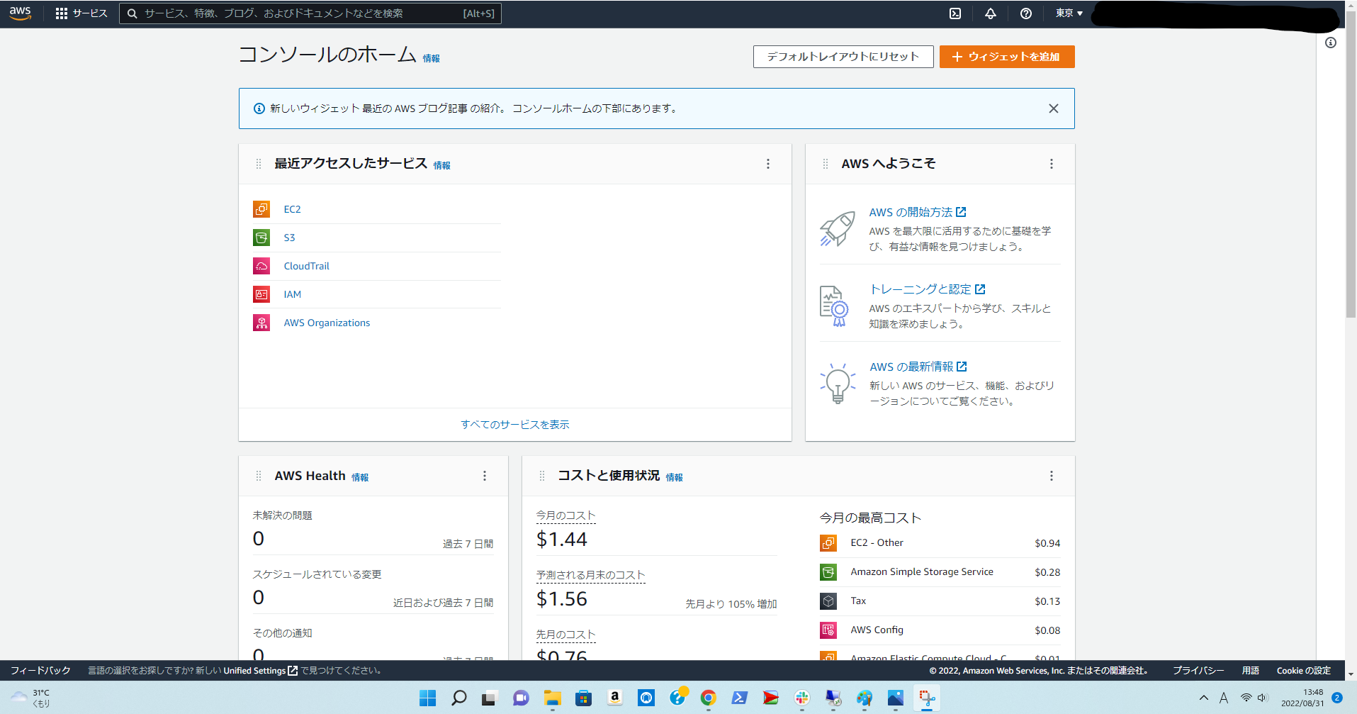Click the EC2 service icon in recent services
Viewport: 1357px width, 714px height.
(261, 209)
